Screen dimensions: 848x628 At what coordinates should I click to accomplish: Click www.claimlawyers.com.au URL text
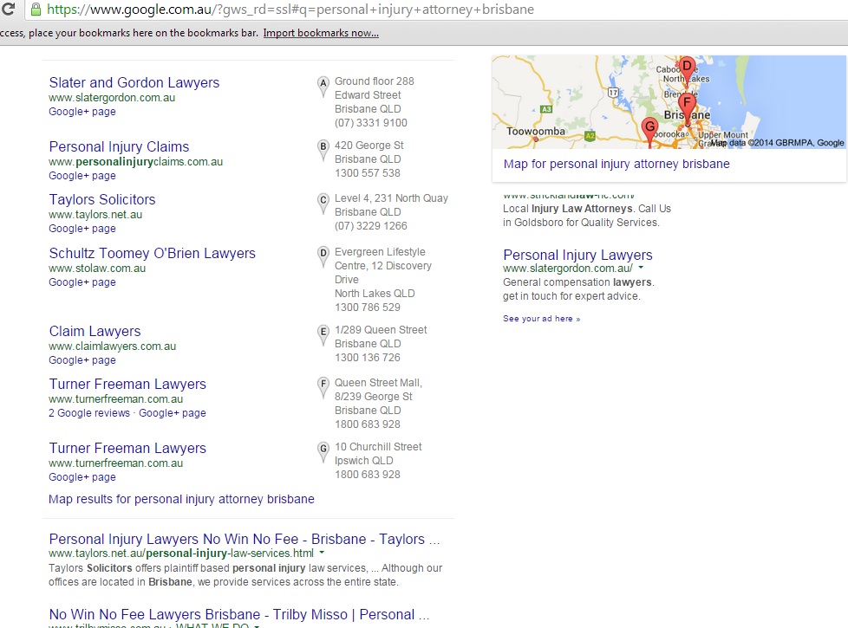[113, 346]
